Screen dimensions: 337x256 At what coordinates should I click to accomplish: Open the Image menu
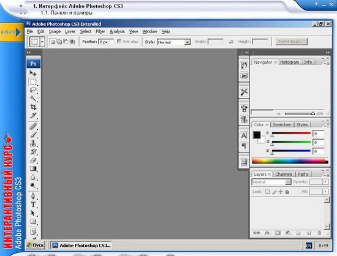pos(55,32)
